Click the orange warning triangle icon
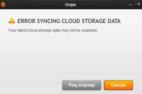Viewport: 142px width, 94px height. click(12, 20)
